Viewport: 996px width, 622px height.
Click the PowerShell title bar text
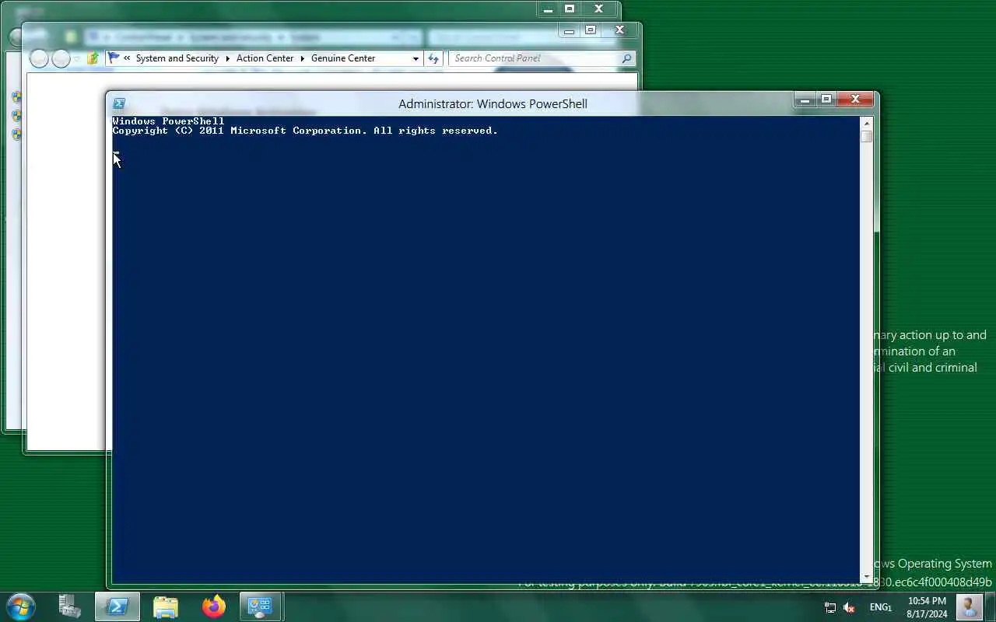click(493, 104)
